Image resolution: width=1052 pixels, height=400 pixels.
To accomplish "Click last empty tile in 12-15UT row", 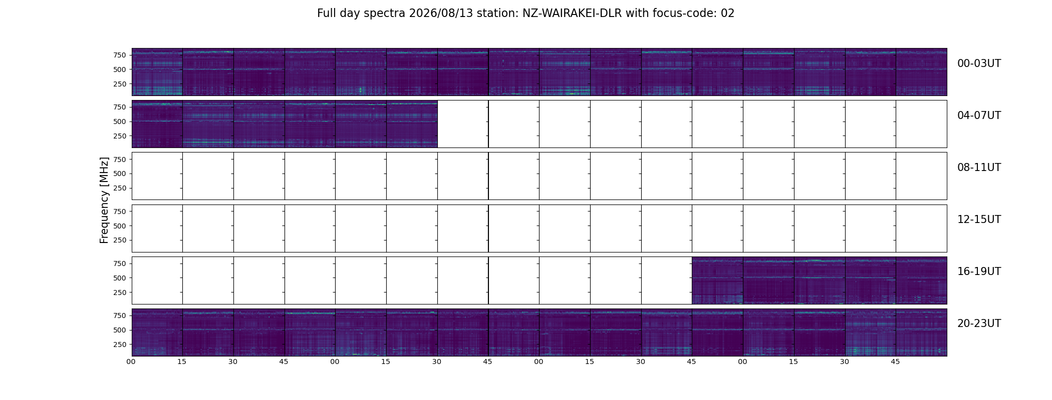I will tap(921, 228).
